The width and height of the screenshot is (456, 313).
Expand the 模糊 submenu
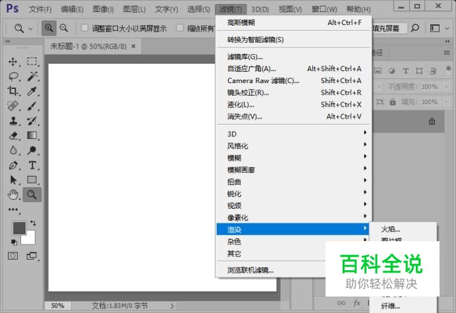coord(294,157)
